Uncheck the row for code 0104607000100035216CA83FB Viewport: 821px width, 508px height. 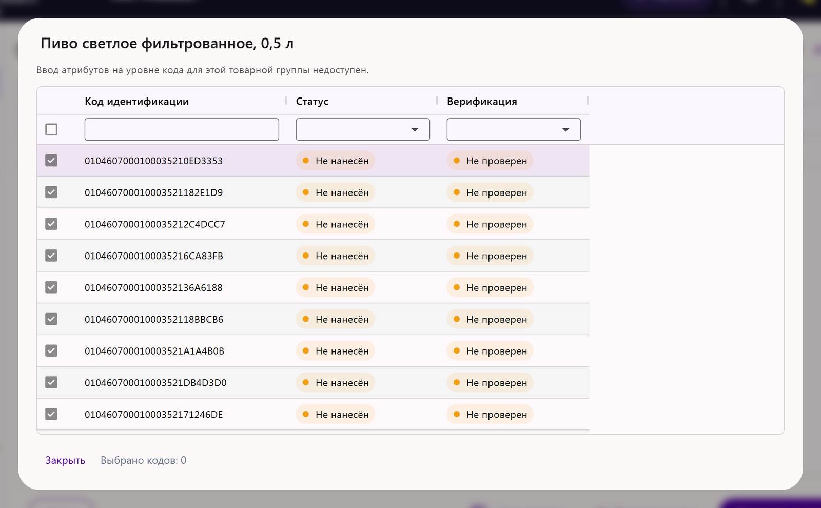[x=51, y=256]
